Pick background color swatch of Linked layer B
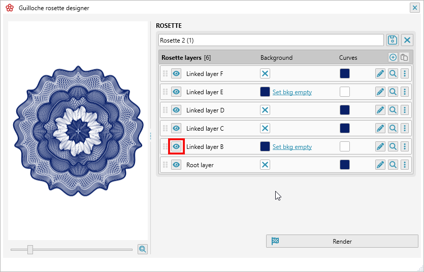The height and width of the screenshot is (272, 424). point(265,146)
